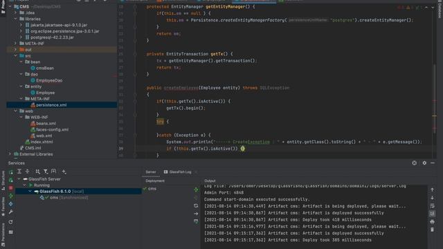This screenshot has width=443, height=249.
Task: Expand the orange out folder
Action: pyautogui.click(x=15, y=49)
